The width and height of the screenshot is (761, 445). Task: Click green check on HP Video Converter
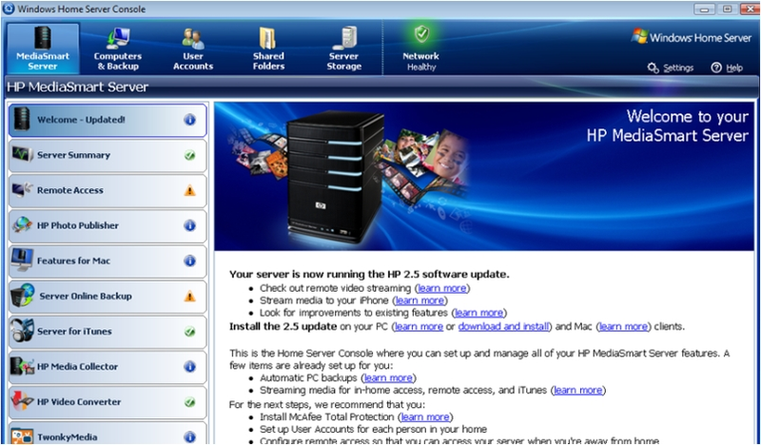click(189, 402)
